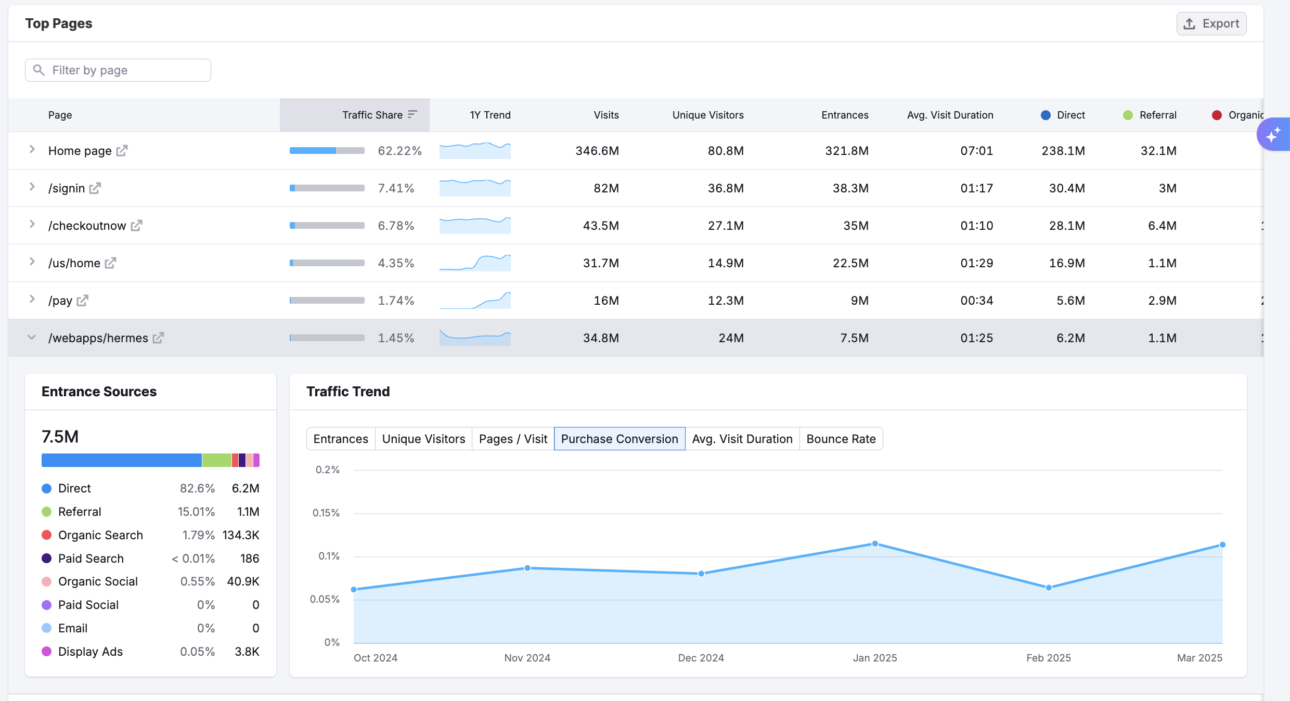The height and width of the screenshot is (701, 1290).
Task: Open Home page external link icon
Action: tap(122, 151)
